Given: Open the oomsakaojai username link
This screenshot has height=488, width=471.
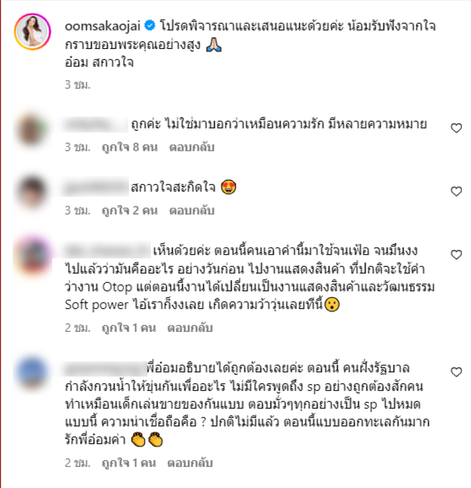Looking at the screenshot, I should point(102,26).
